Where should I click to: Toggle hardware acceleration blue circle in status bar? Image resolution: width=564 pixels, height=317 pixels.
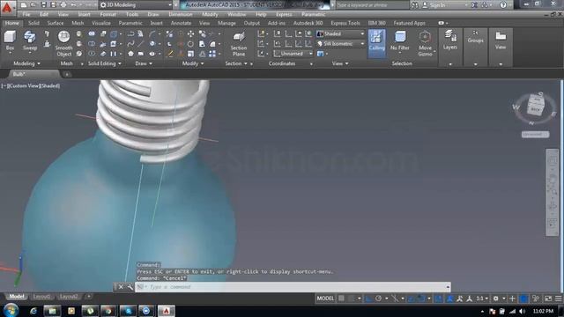pyautogui.click(x=524, y=299)
